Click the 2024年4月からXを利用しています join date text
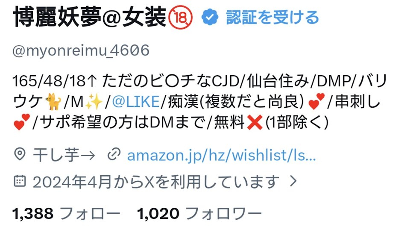This screenshot has height=227, width=410. click(156, 181)
